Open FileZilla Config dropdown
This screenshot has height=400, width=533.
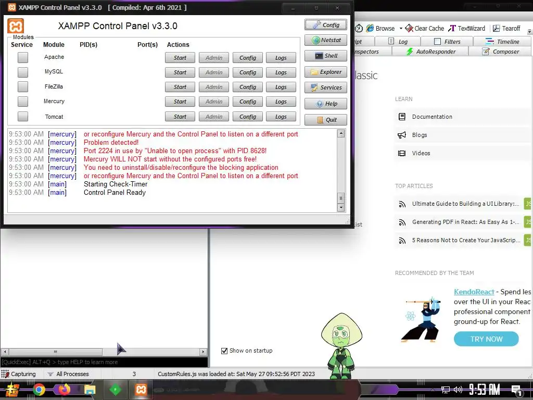pos(247,87)
